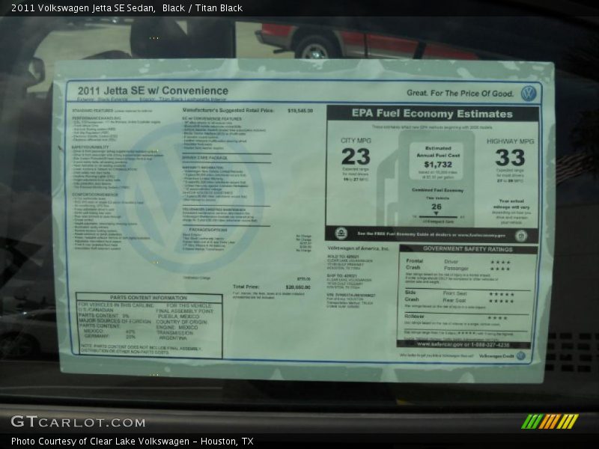The image size is (599, 449).
Task: Click the 'PUEBLA, MEXICO' text
Action: [179, 317]
